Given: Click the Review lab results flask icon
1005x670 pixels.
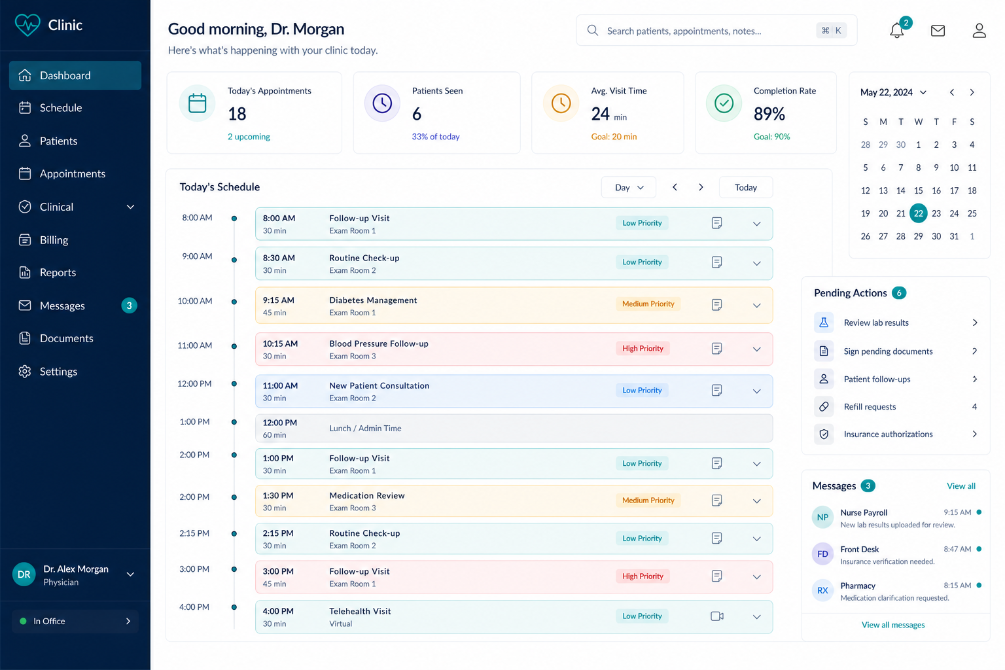Looking at the screenshot, I should tap(824, 323).
